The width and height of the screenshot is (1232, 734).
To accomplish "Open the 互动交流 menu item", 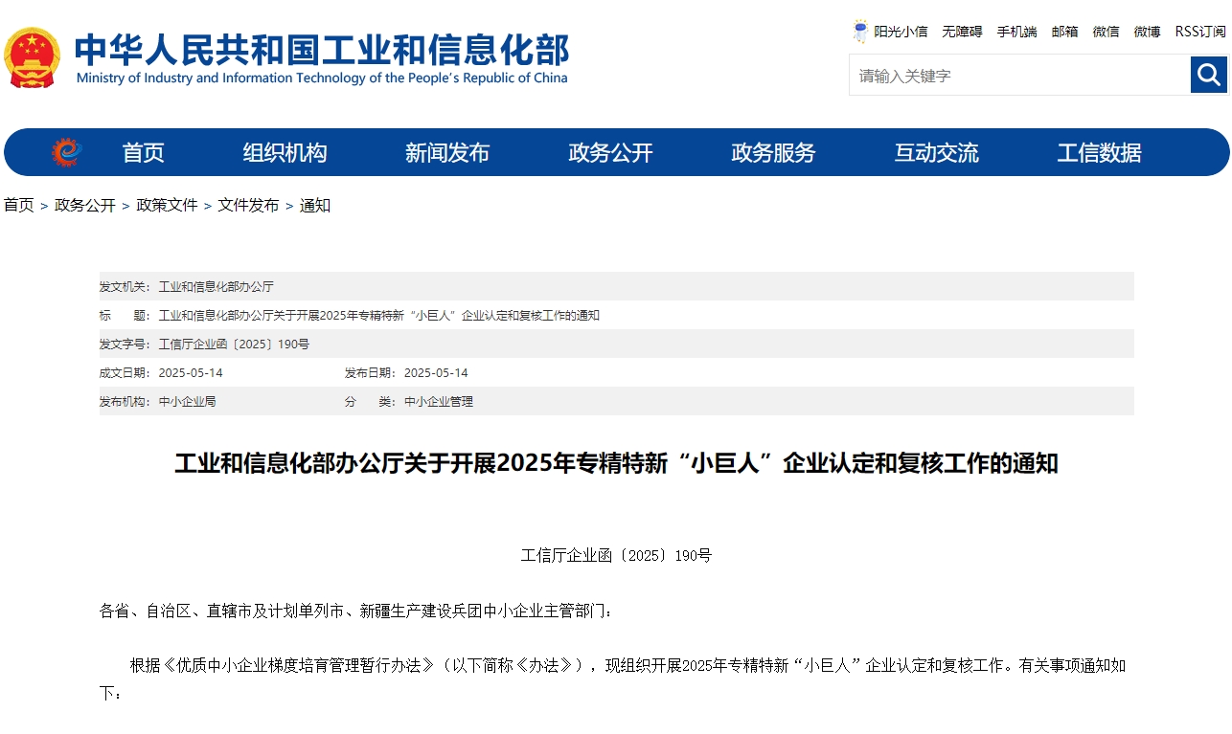I will 936,152.
